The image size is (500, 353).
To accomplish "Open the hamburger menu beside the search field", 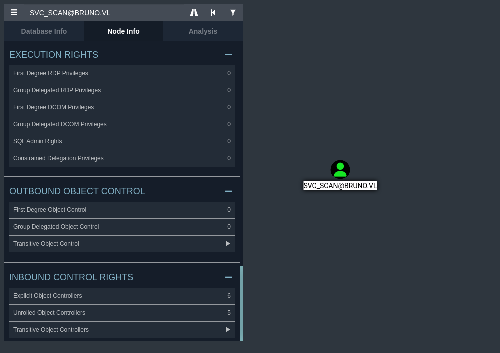I will (14, 13).
